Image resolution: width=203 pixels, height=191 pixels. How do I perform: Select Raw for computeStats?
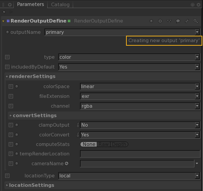[103, 144]
